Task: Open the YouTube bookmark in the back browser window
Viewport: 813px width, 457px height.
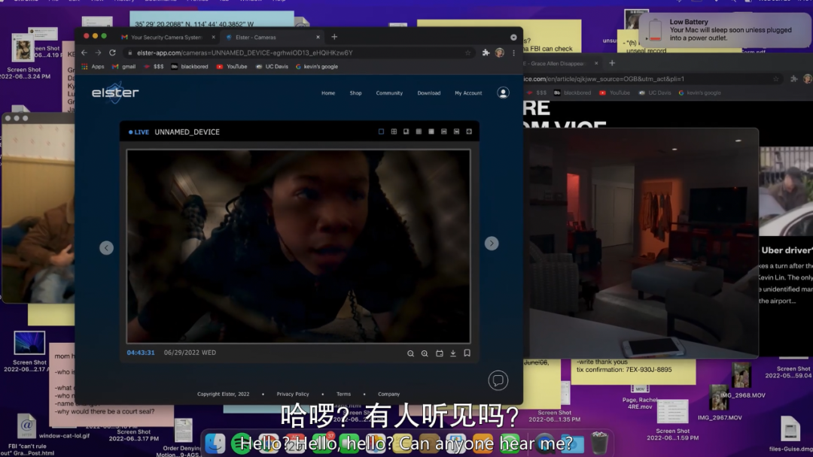Action: pyautogui.click(x=614, y=92)
